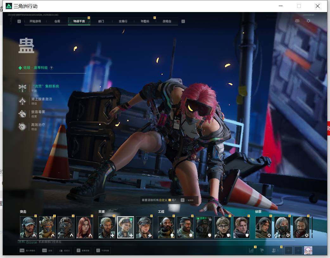This screenshot has width=330, height=258.
Task: Click the next-tab key icon right of 改枪台
Action: pyautogui.click(x=183, y=21)
